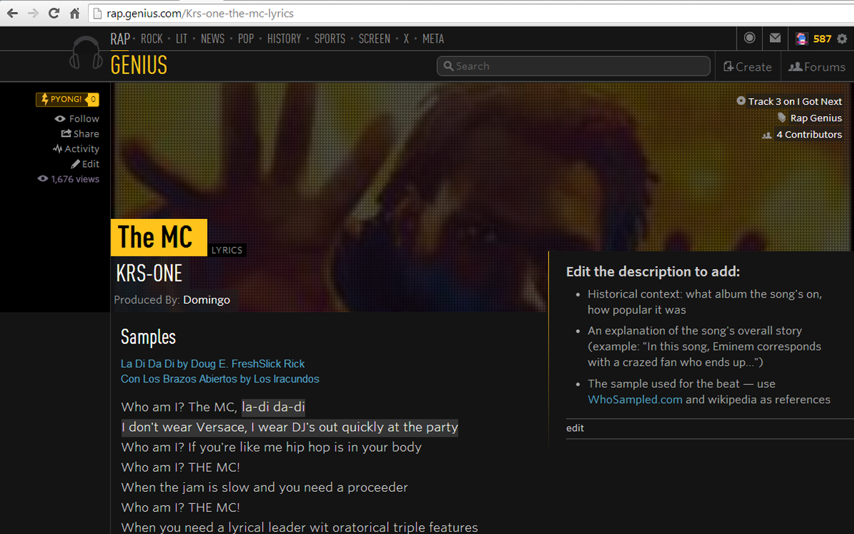Click the Genius headphones logo

(x=87, y=53)
